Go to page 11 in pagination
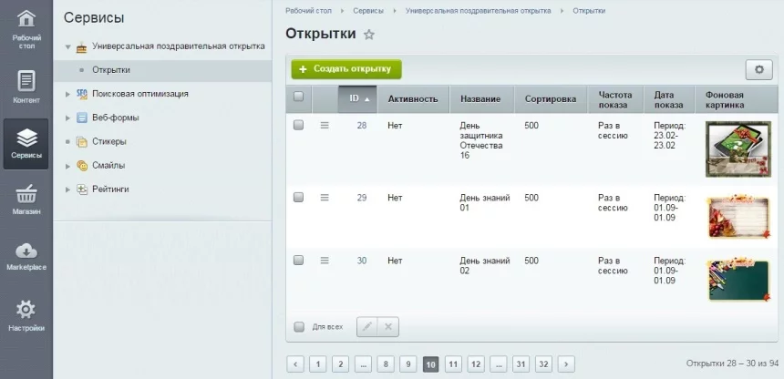Screen dimensions: 784x379 tap(453, 364)
